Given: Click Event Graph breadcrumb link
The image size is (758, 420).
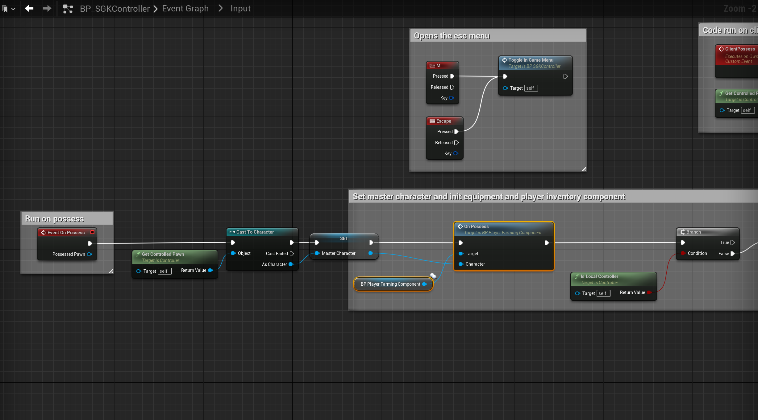Looking at the screenshot, I should click(185, 9).
